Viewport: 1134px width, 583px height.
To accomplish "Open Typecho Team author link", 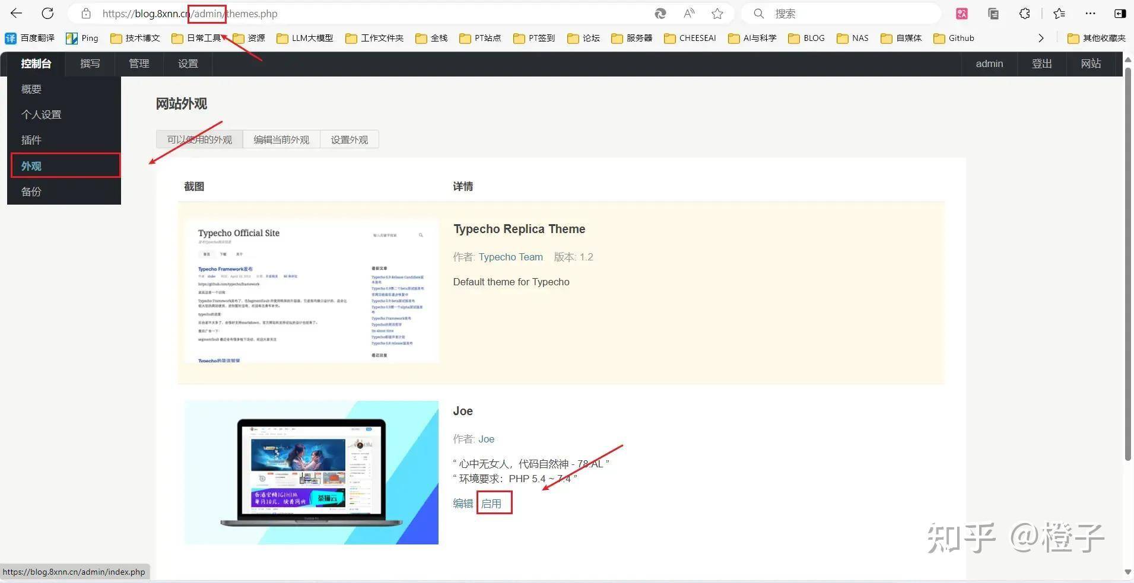I will (x=511, y=257).
